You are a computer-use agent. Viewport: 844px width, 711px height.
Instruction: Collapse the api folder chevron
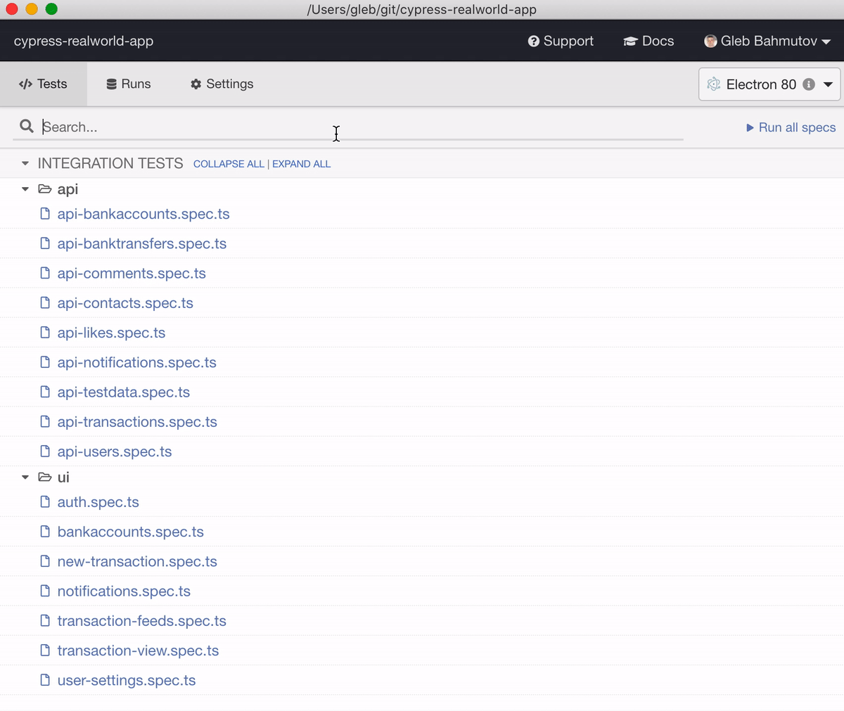coord(25,188)
